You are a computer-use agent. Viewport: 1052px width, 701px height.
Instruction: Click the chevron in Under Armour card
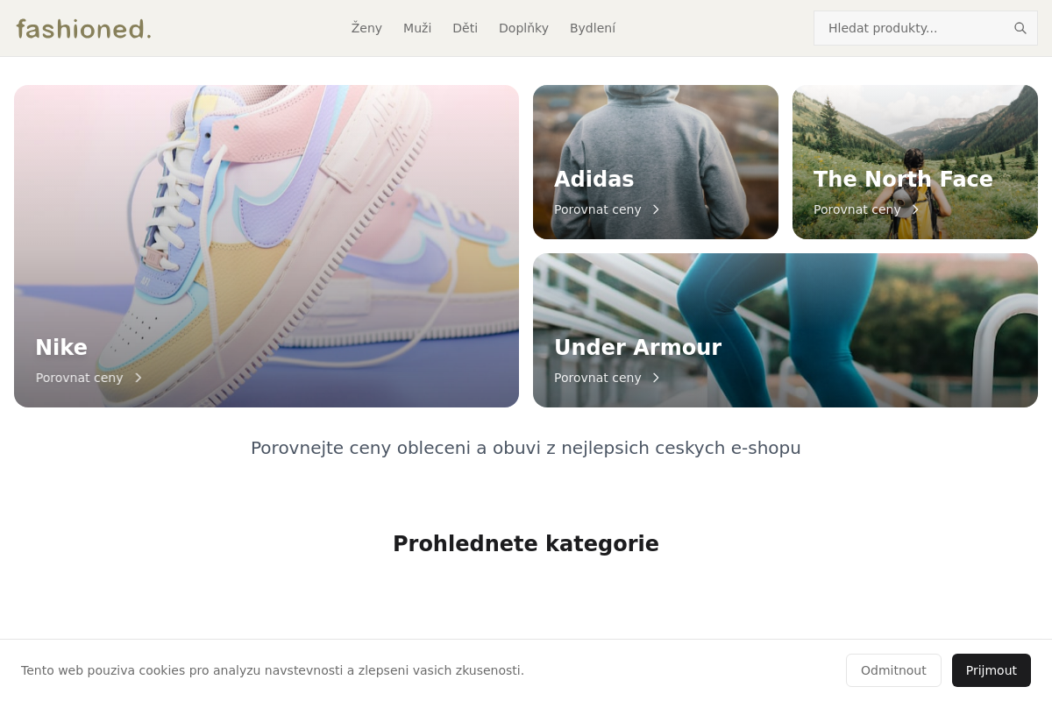coord(656,378)
